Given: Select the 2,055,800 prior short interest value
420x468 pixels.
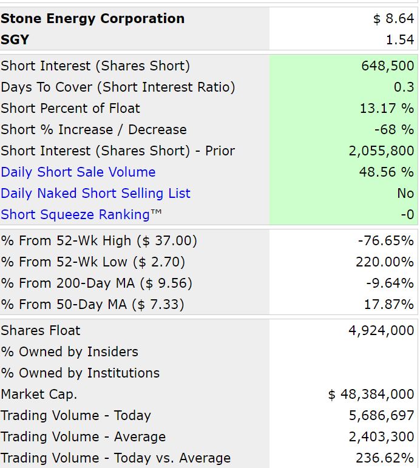Looking at the screenshot, I should pyautogui.click(x=382, y=151).
